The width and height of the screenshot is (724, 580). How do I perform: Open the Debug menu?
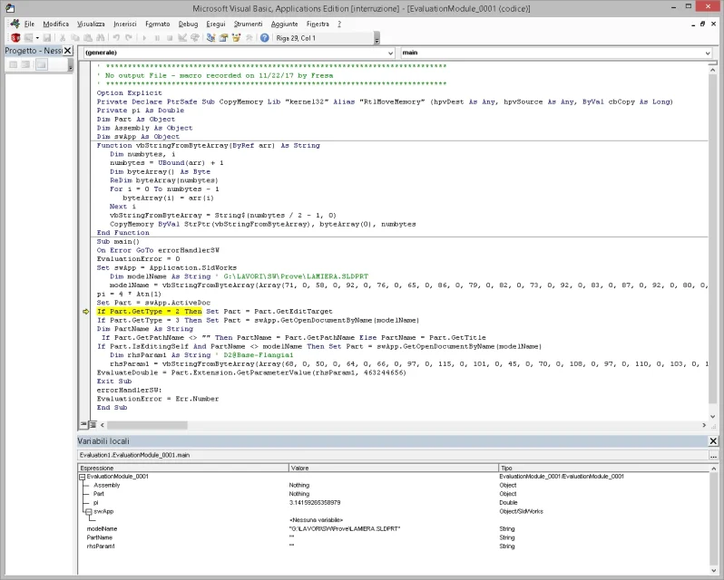[188, 24]
